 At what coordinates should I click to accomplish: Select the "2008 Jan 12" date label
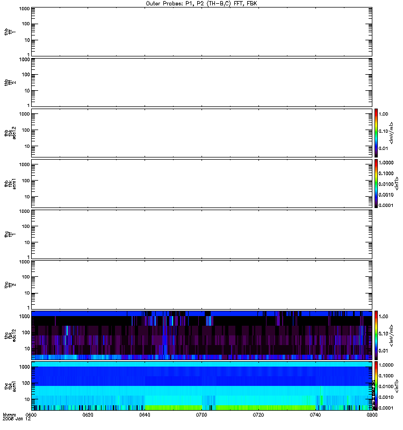tap(17, 419)
